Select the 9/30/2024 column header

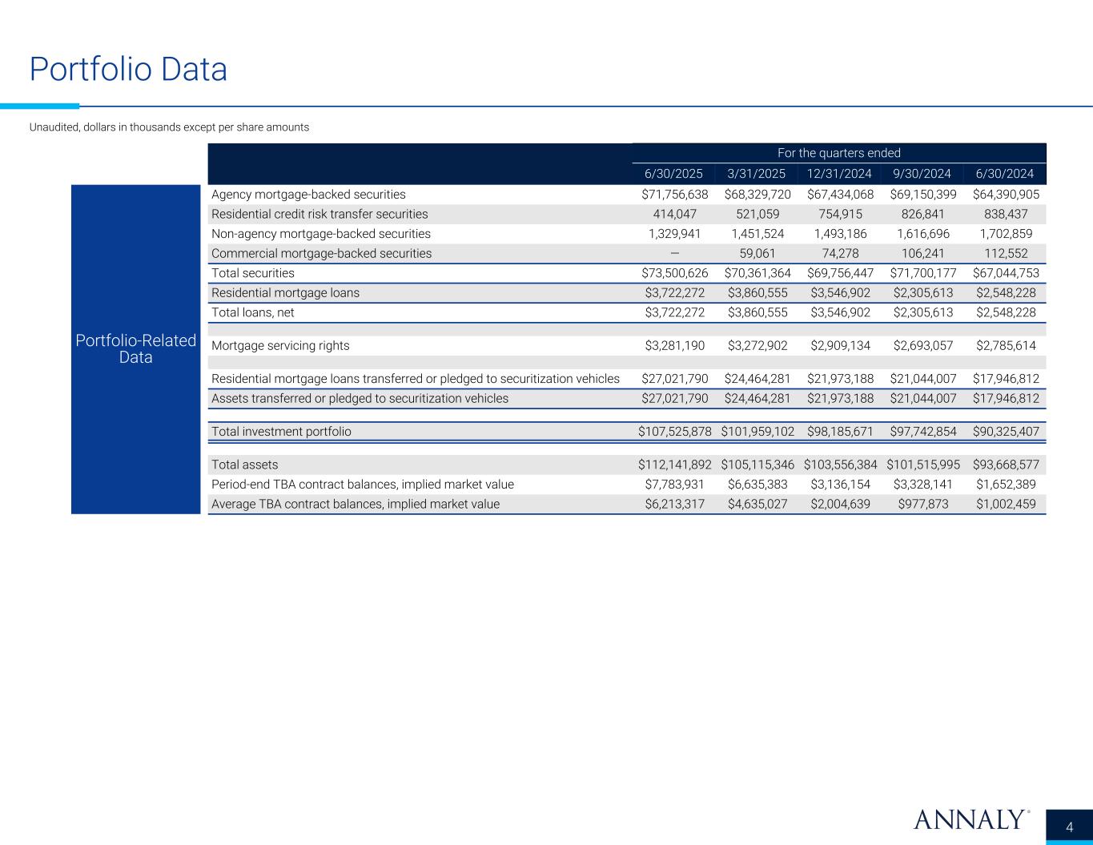923,174
